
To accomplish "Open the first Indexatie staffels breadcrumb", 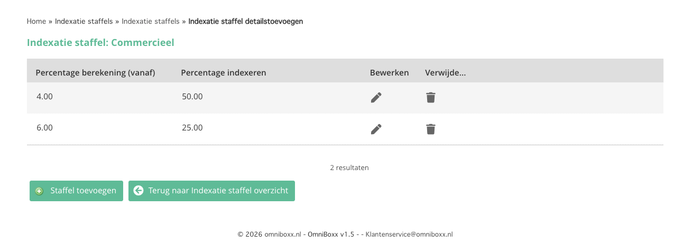I will pos(84,21).
